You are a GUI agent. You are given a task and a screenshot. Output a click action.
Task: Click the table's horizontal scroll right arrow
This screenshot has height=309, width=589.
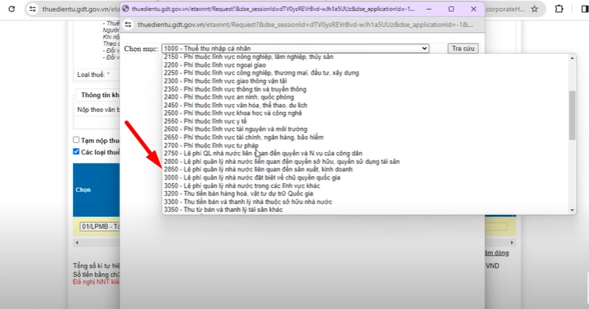click(x=511, y=243)
